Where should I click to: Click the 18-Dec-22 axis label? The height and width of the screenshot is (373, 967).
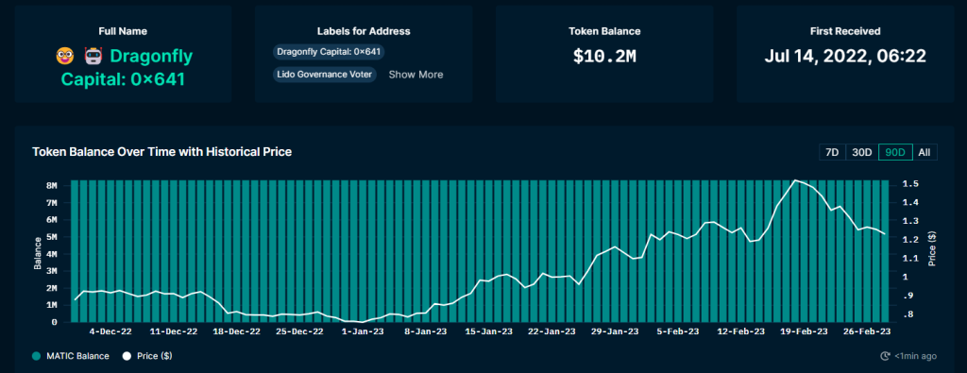tap(237, 331)
